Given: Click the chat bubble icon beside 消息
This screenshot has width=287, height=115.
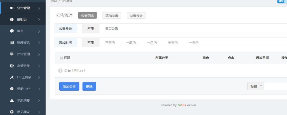Looking at the screenshot, I should point(12,31).
